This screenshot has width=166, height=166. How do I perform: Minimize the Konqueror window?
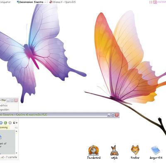coord(8,100)
